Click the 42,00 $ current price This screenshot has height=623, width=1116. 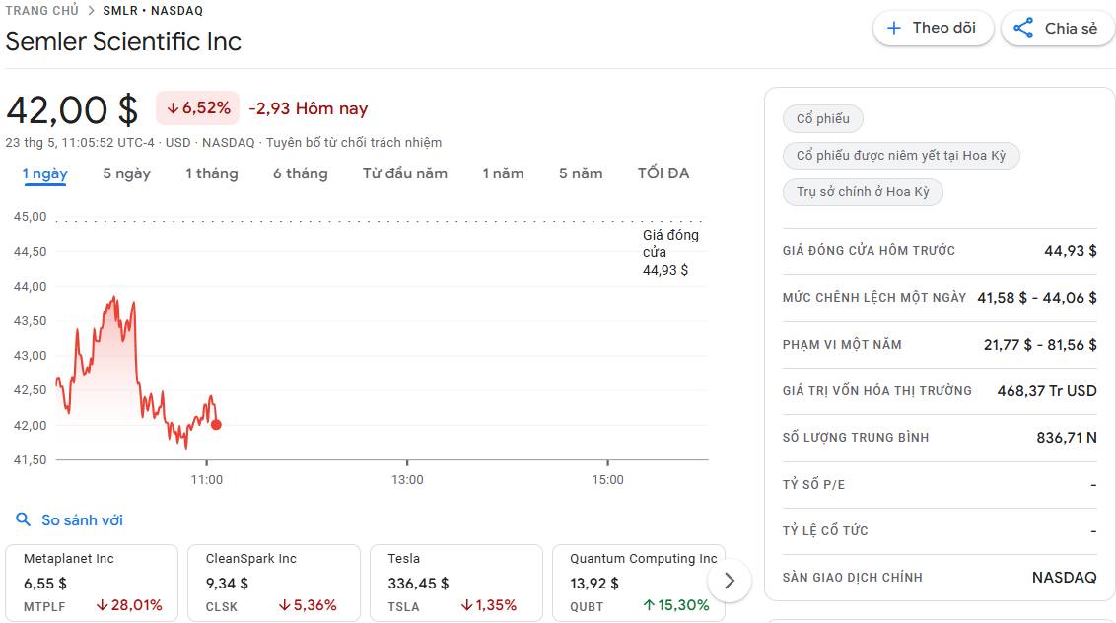point(72,110)
